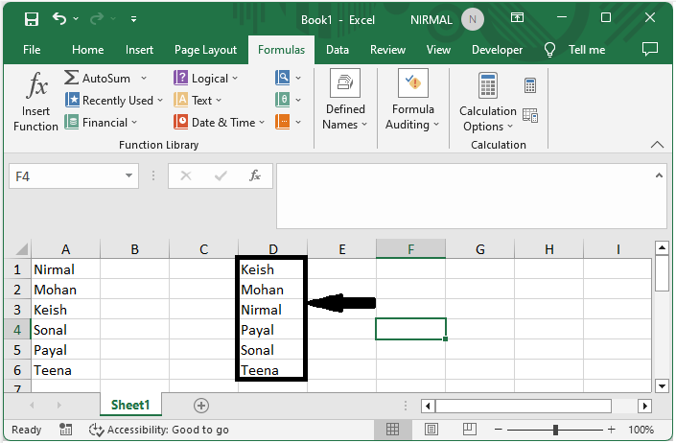
Task: Open Customize Quick Access Toolbar arrow
Action: [x=133, y=19]
